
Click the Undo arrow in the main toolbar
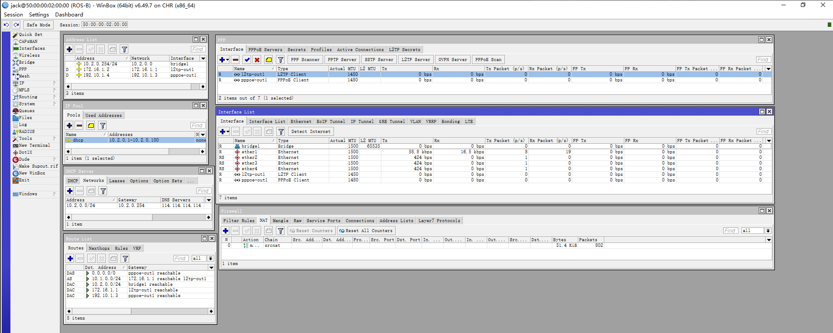(x=7, y=25)
